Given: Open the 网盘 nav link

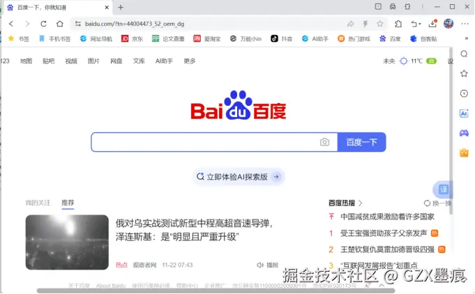Looking at the screenshot, I should [116, 61].
